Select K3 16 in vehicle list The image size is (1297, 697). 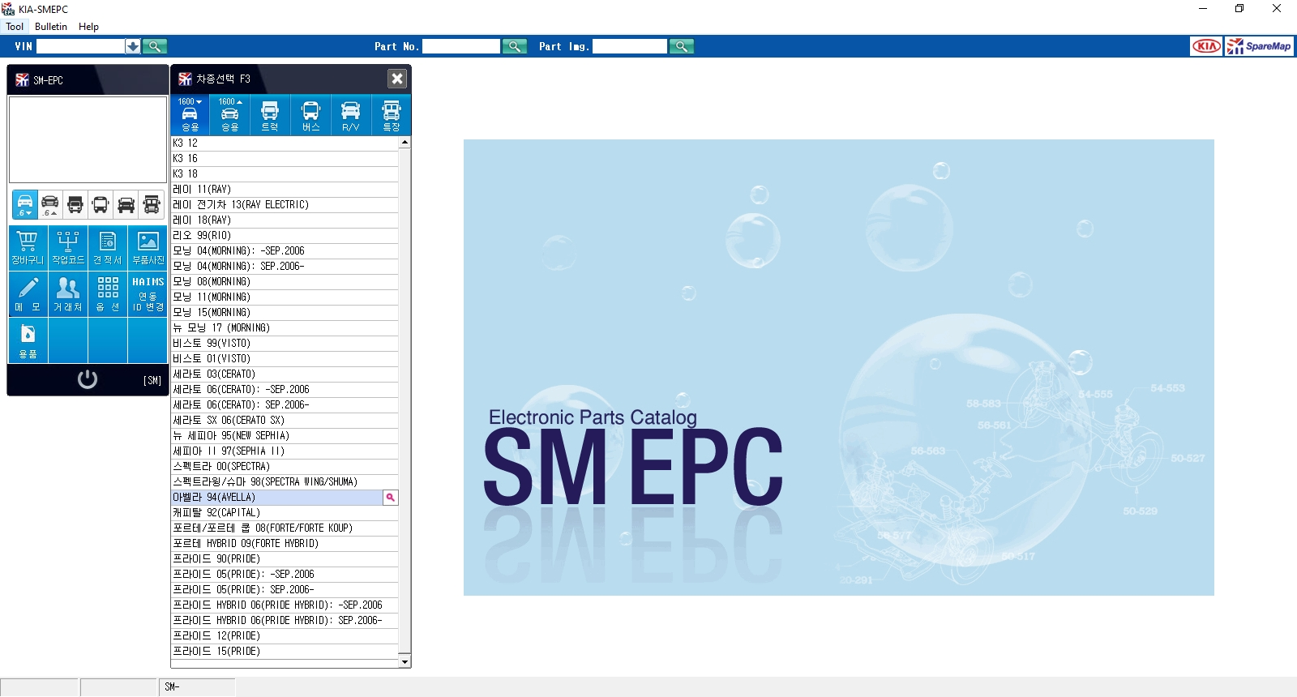click(x=285, y=158)
